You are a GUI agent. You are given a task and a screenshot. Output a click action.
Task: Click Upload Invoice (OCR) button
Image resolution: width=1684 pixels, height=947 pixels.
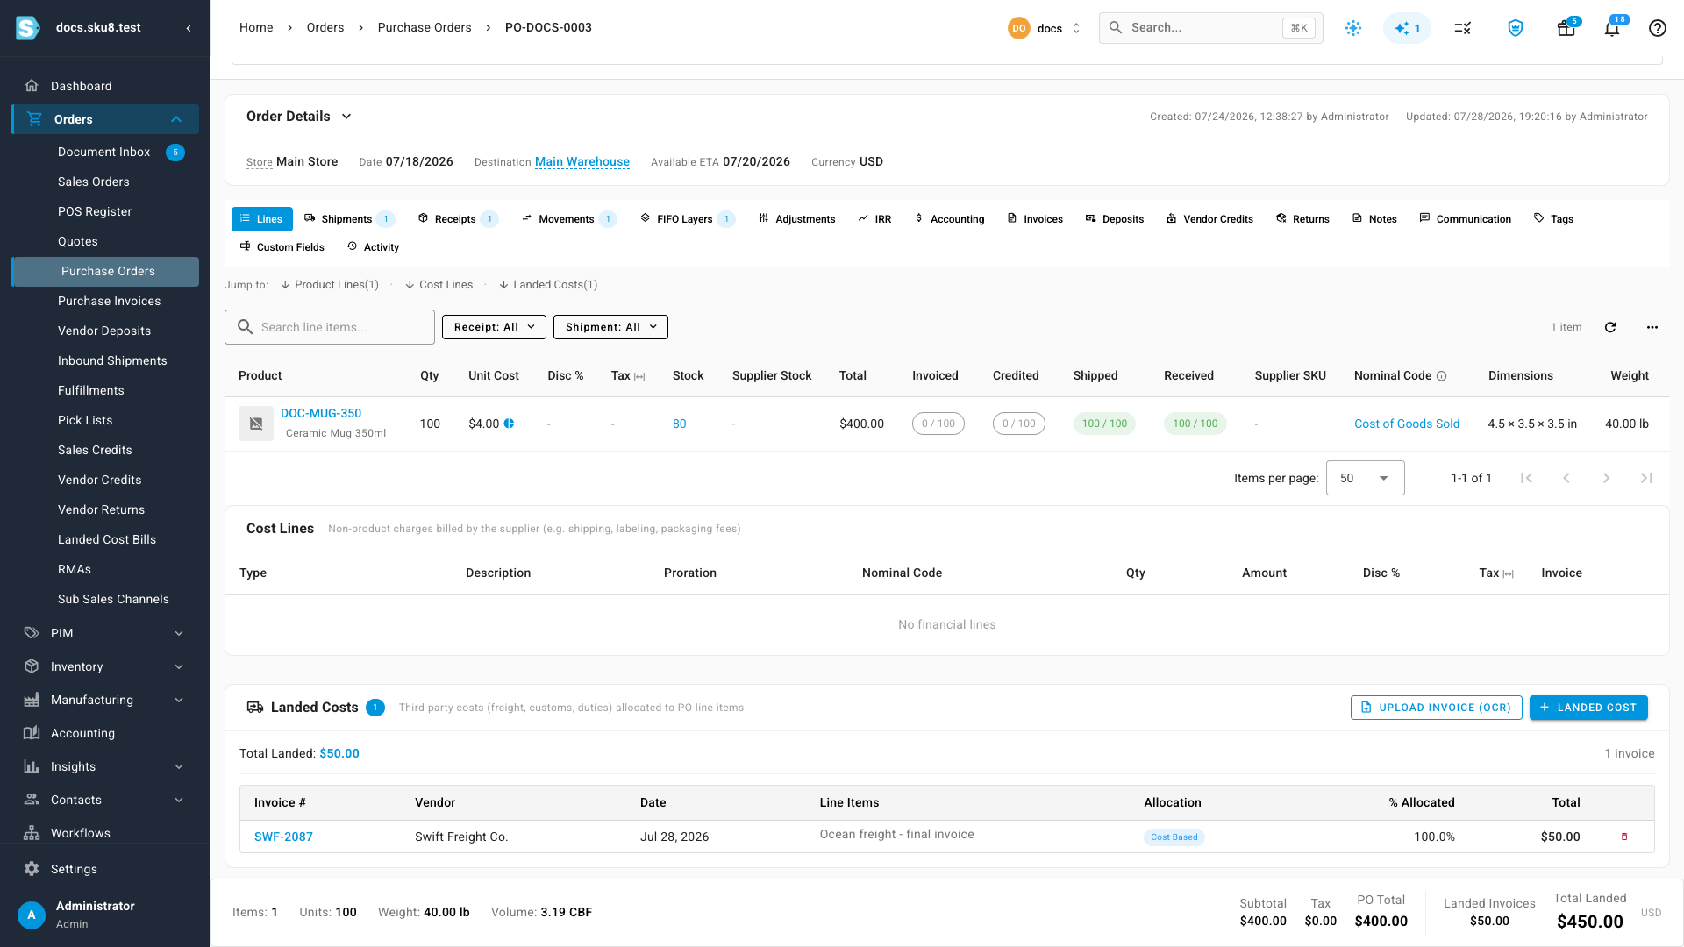coord(1436,708)
